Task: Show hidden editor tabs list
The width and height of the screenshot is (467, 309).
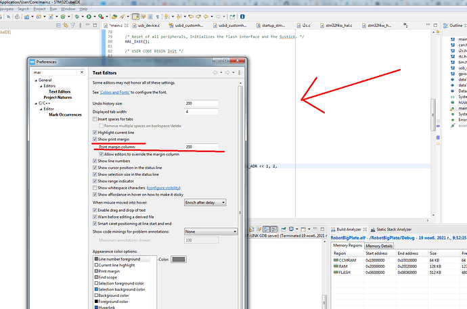Action: [405, 25]
